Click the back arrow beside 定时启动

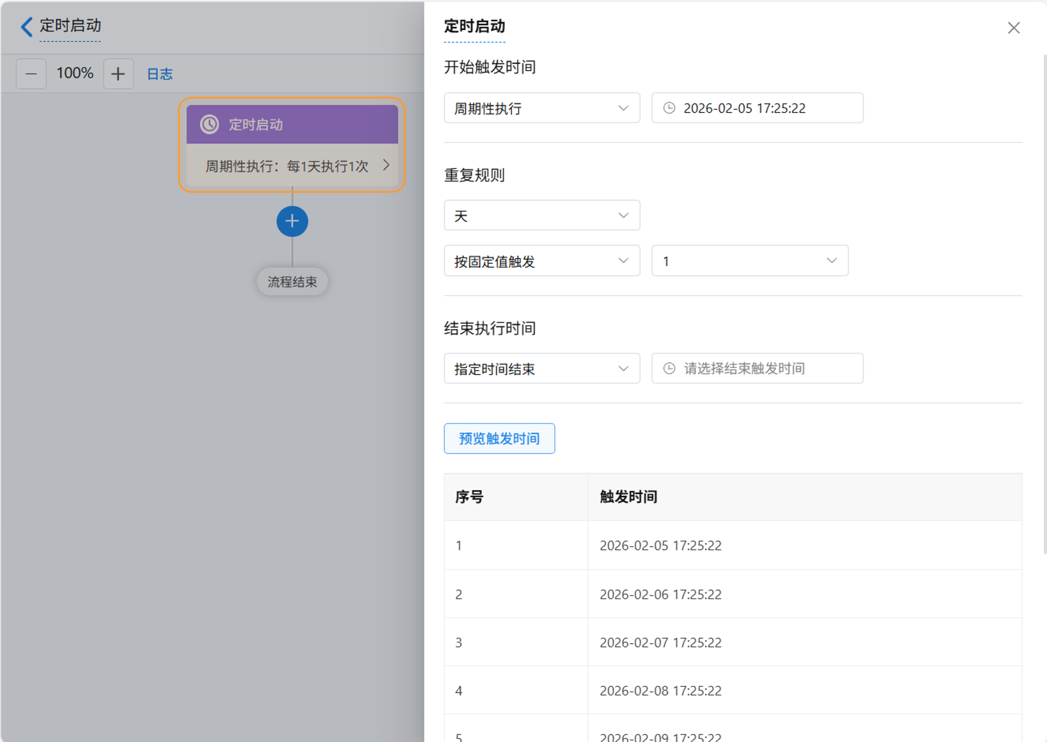pyautogui.click(x=26, y=26)
